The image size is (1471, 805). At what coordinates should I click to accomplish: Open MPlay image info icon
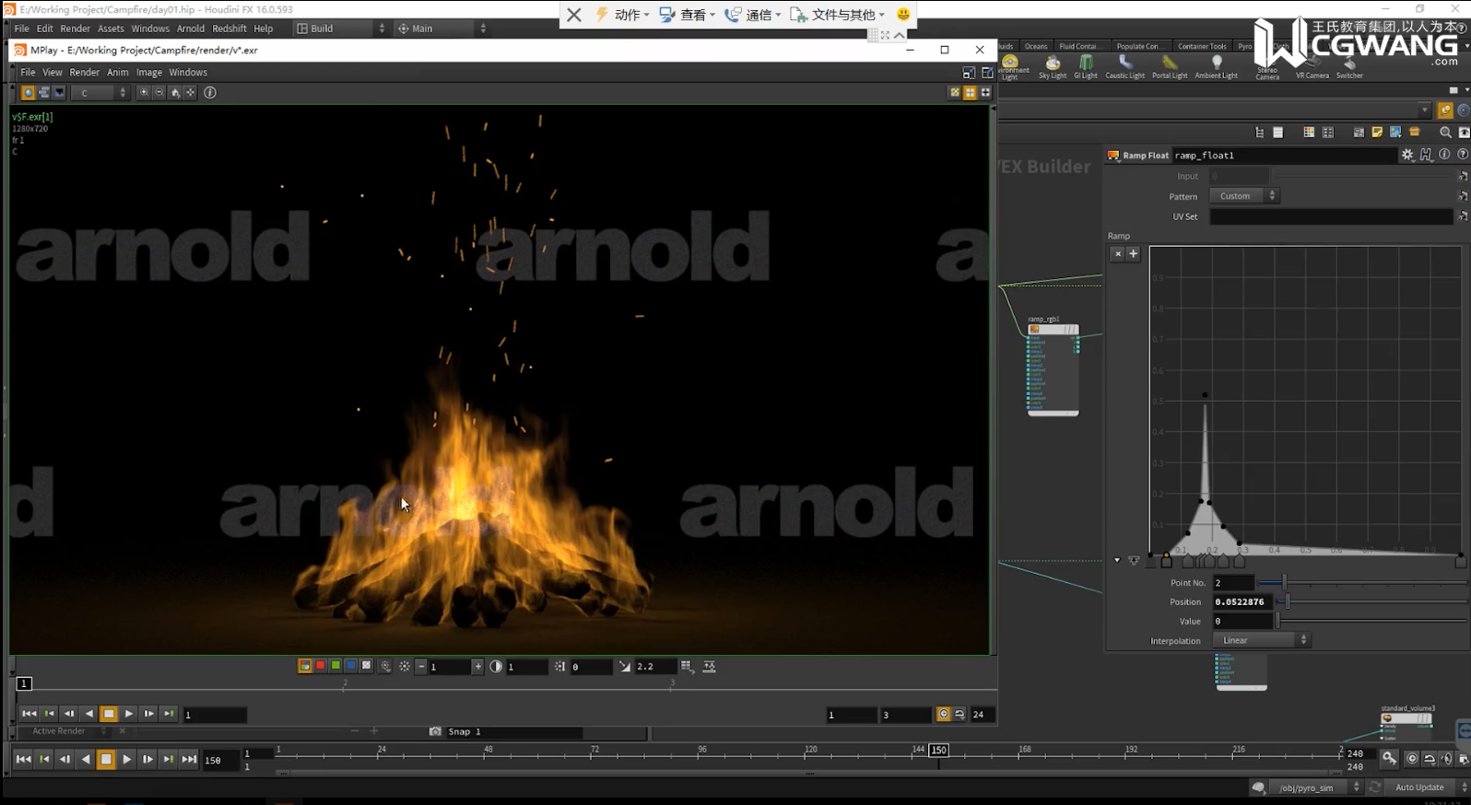coord(210,92)
